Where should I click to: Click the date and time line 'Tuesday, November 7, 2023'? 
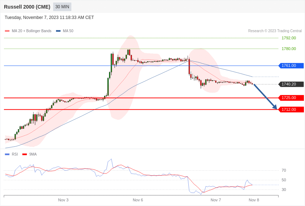click(49, 18)
